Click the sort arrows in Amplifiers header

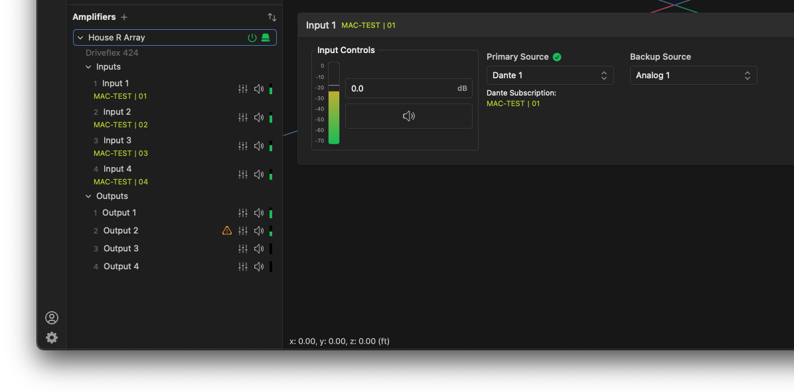272,17
